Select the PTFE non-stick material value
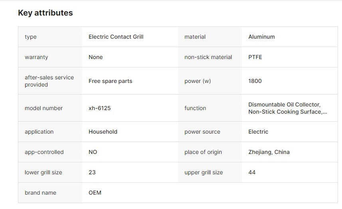342x209 pixels. 255,57
